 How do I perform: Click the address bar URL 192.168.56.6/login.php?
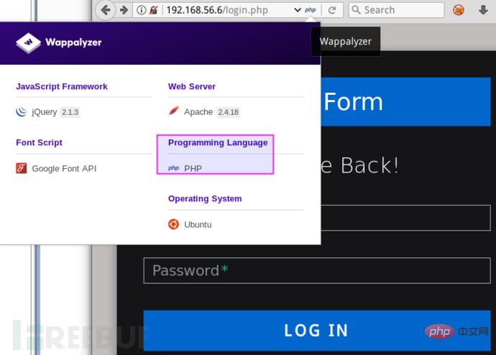(217, 10)
